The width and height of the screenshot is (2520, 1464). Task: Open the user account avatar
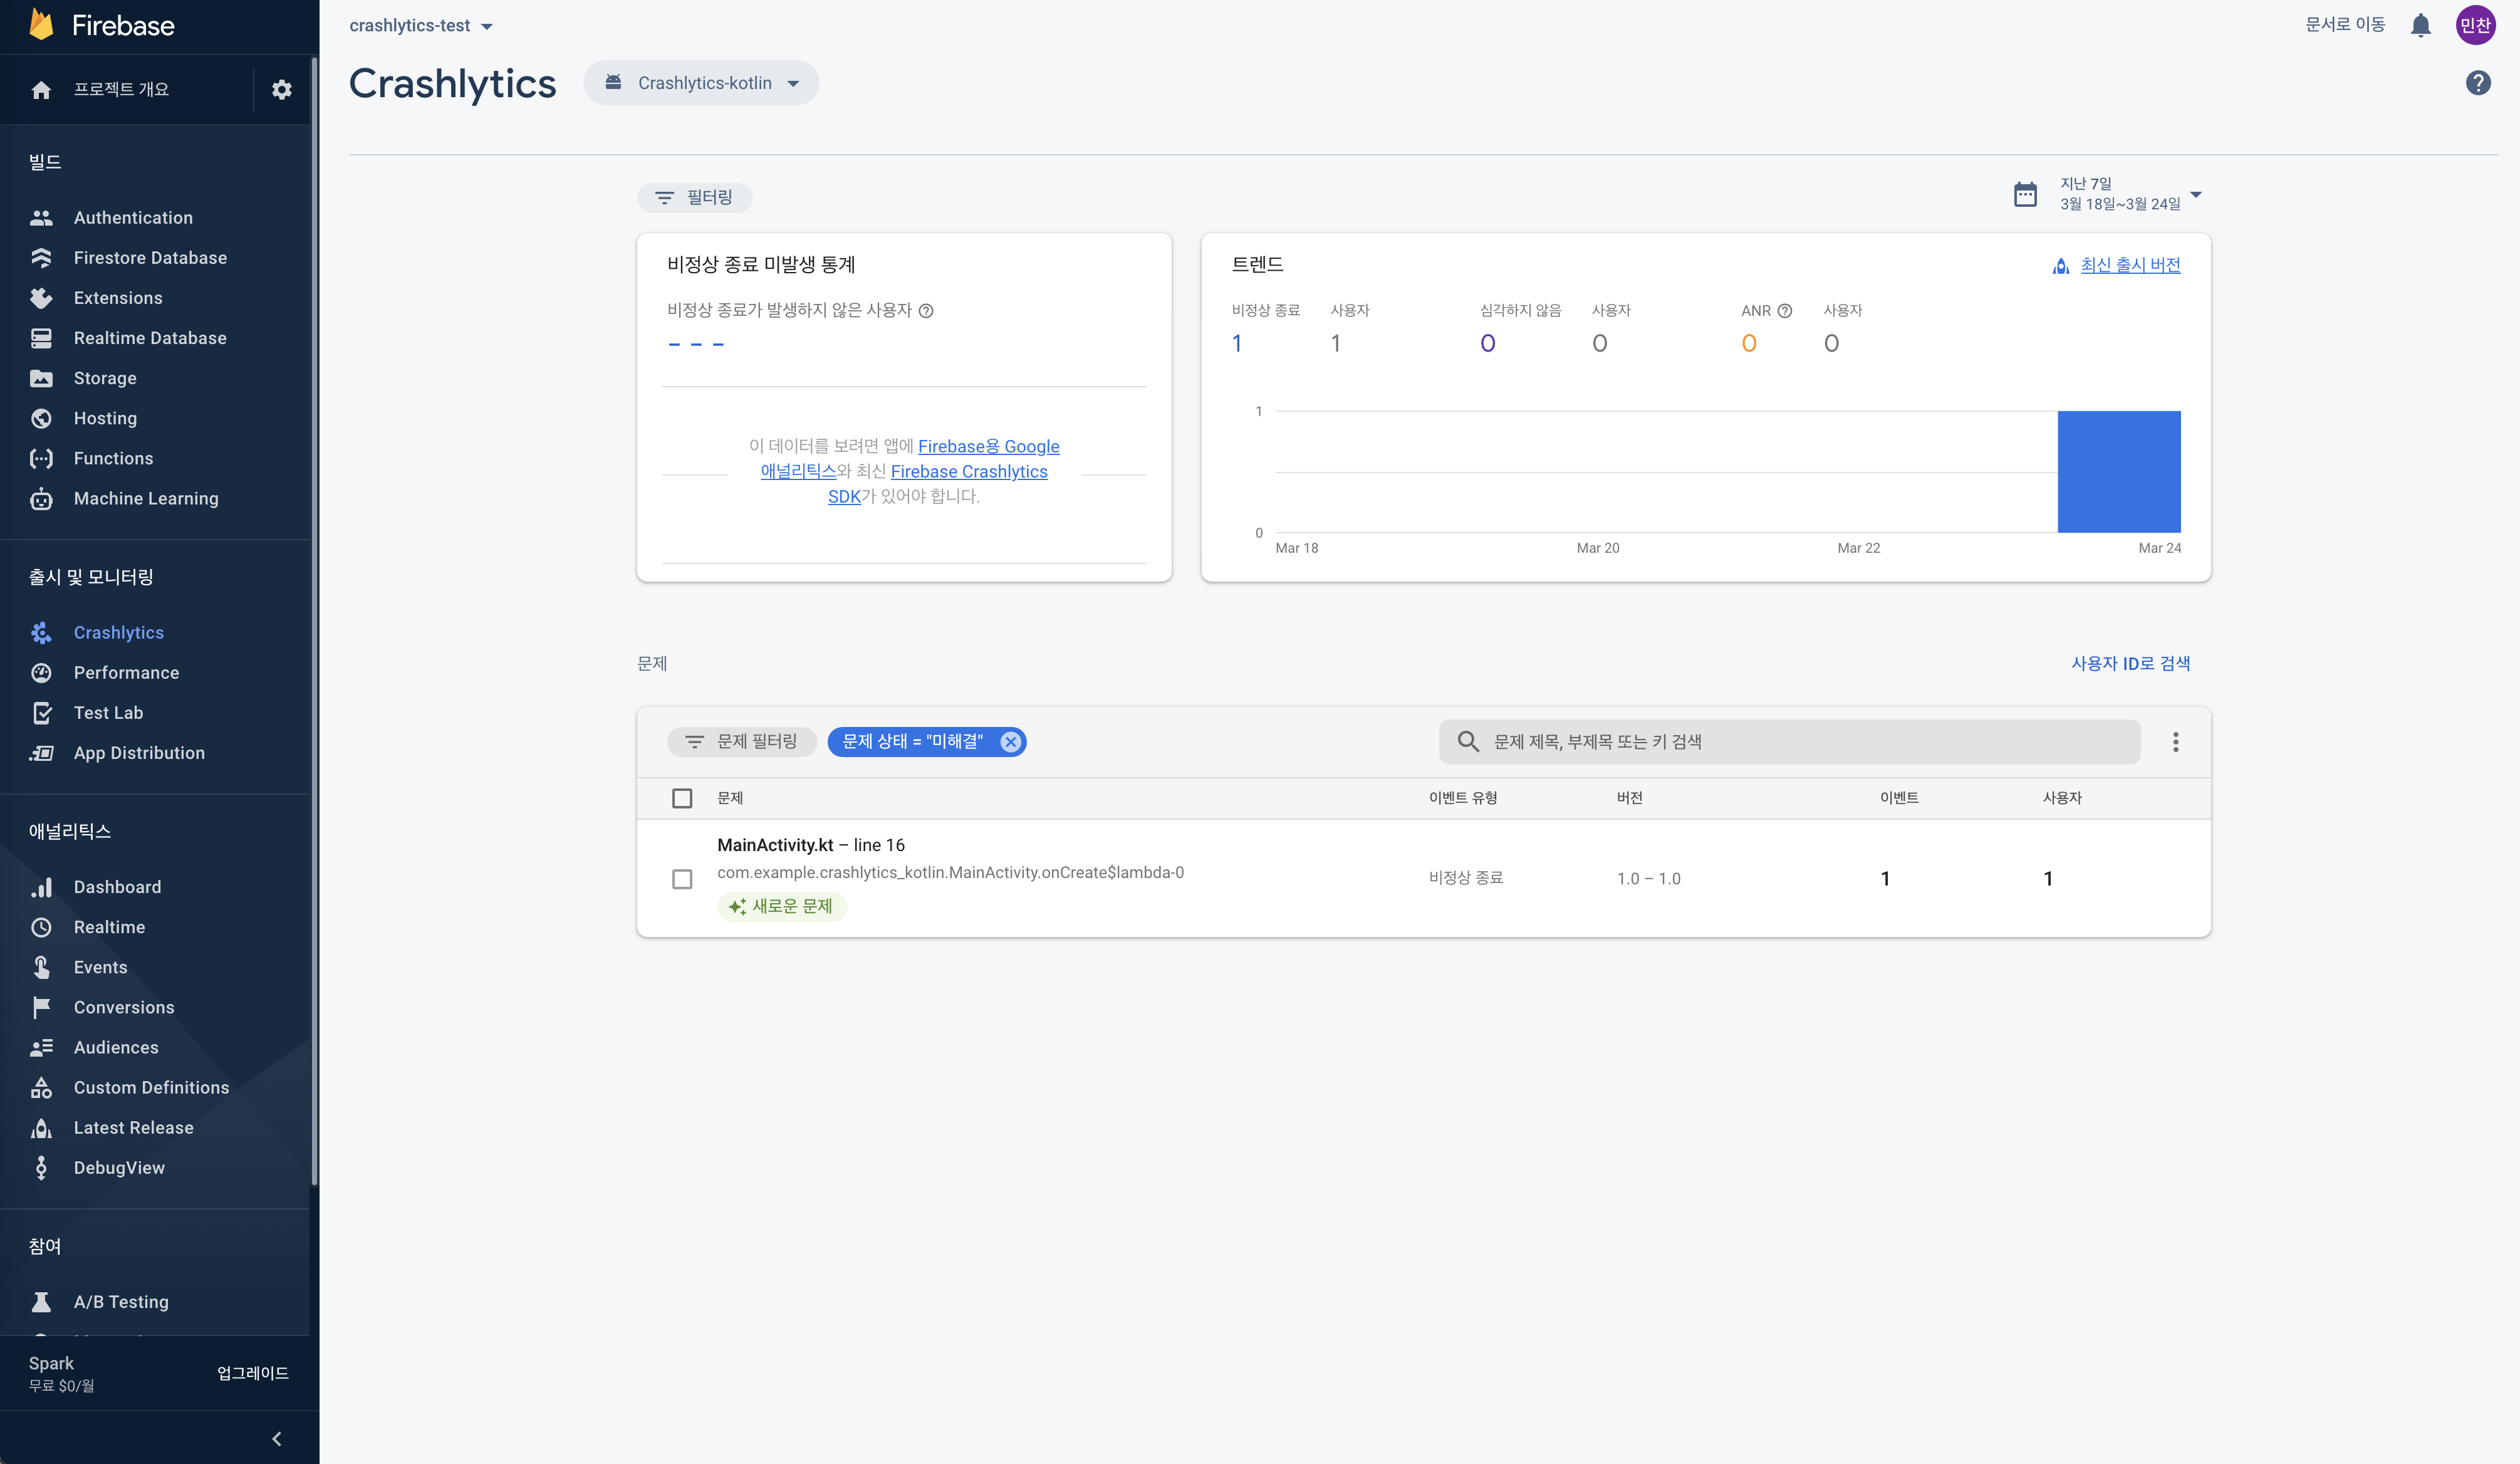2475,25
